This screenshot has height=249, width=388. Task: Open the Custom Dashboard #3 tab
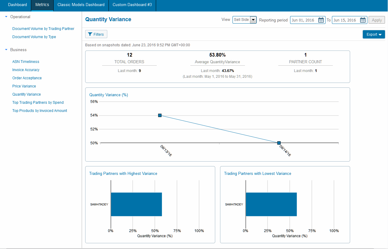pos(132,5)
